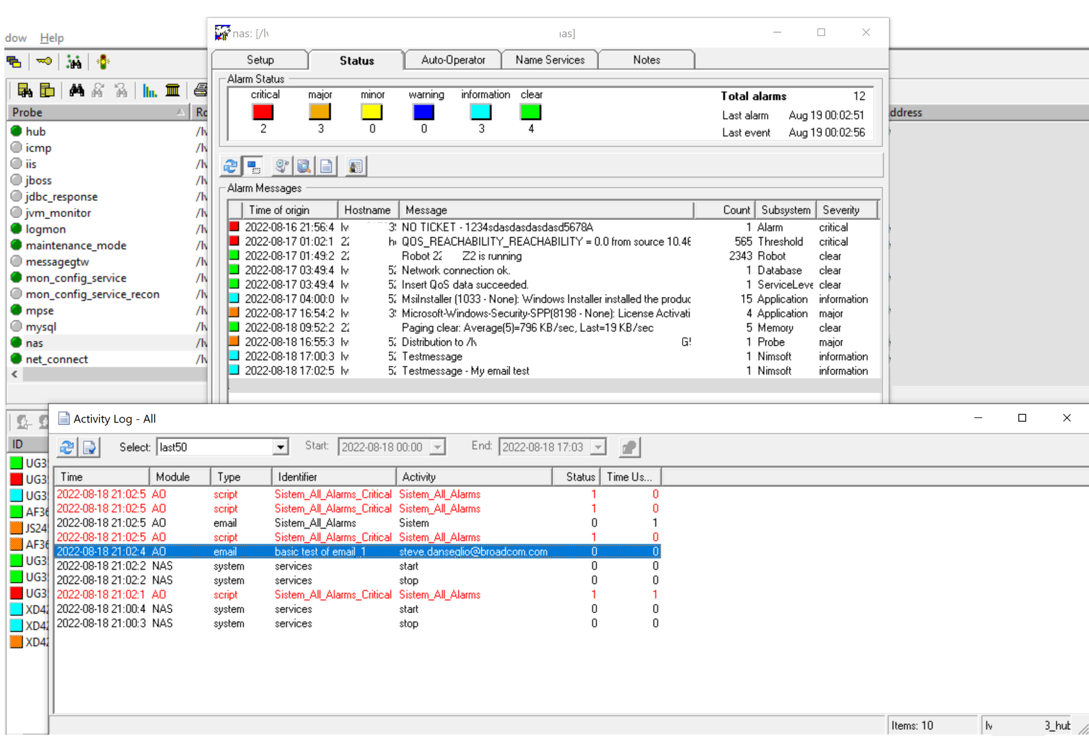
Task: Select the mysql probe in the list
Action: coord(41,327)
